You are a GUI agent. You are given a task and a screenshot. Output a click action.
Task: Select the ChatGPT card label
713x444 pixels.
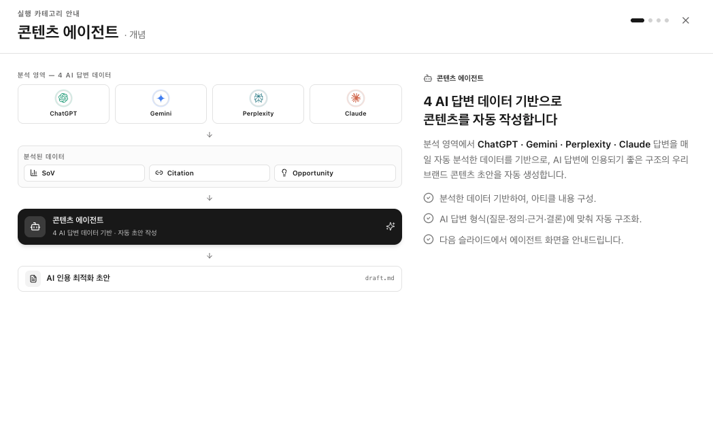click(x=64, y=114)
